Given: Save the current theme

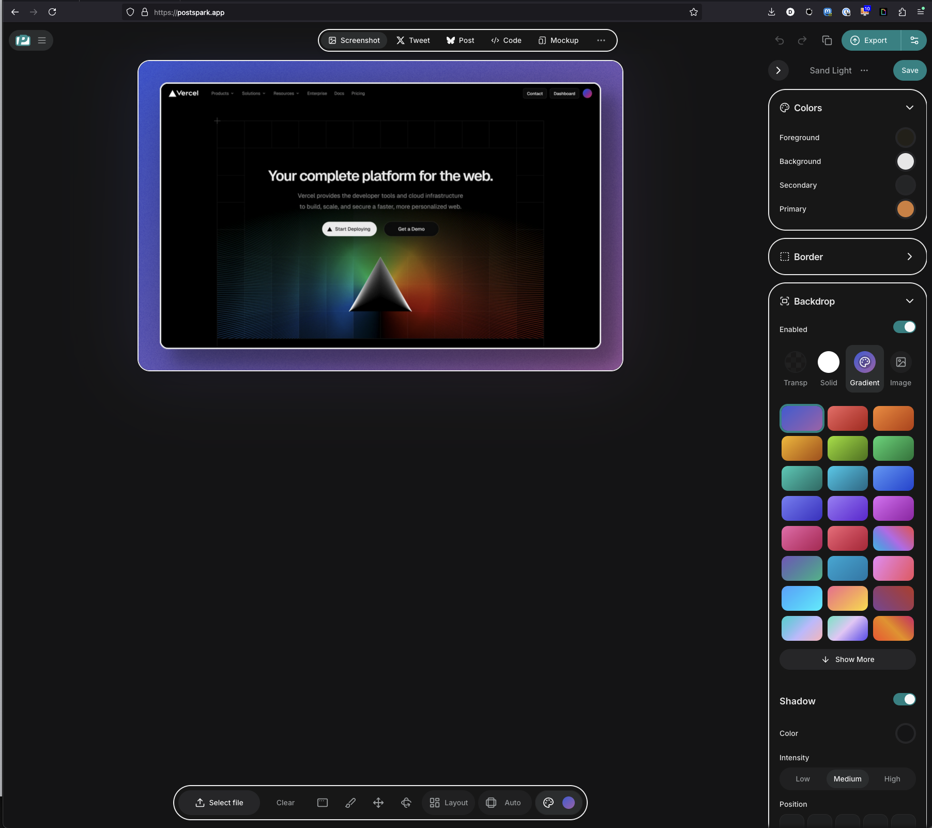Looking at the screenshot, I should 910,70.
